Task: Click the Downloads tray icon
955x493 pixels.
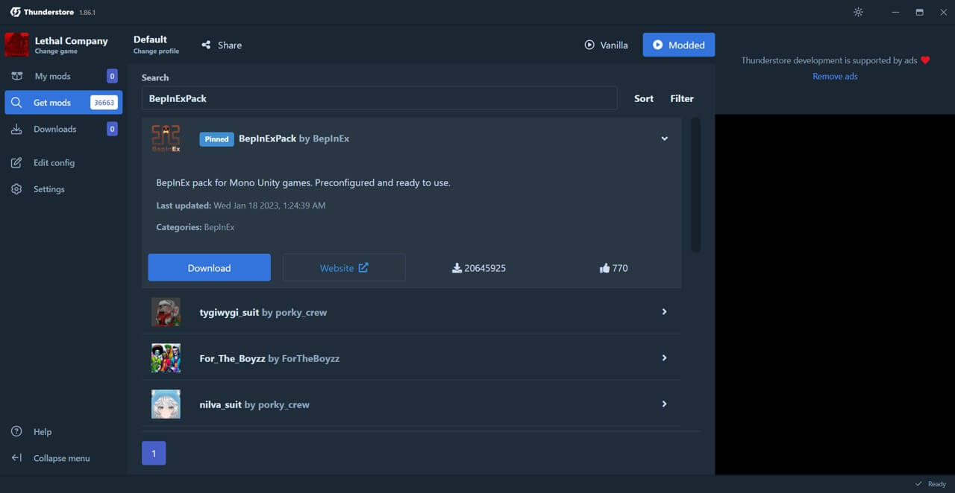Action: (16, 129)
